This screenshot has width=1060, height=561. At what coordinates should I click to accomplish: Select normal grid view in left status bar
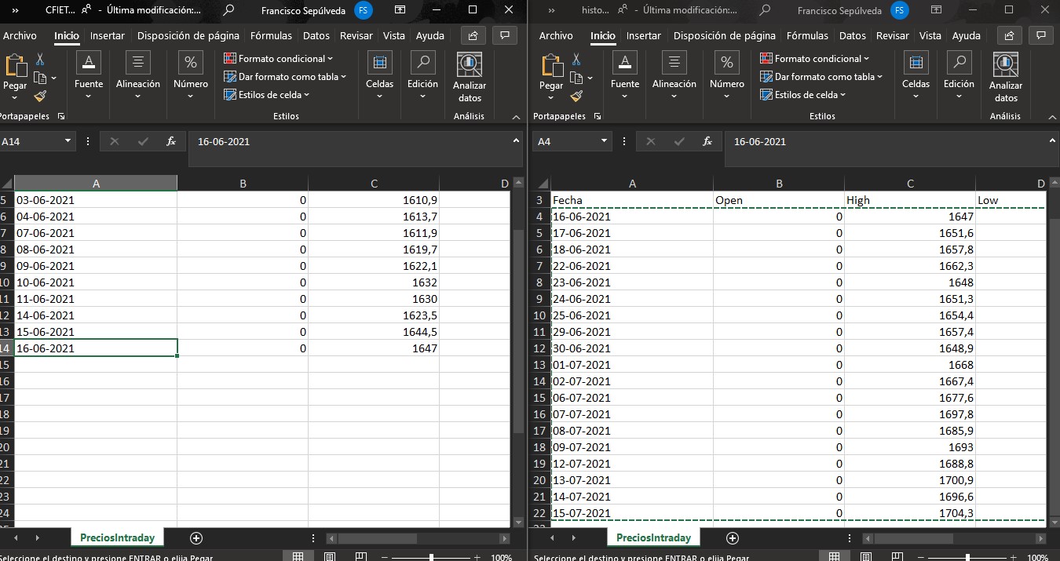[x=298, y=557]
